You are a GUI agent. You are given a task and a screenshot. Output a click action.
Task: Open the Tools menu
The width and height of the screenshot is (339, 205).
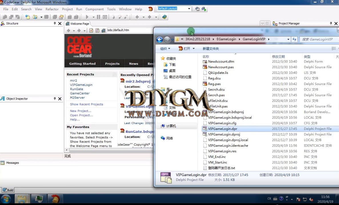(x=111, y=9)
